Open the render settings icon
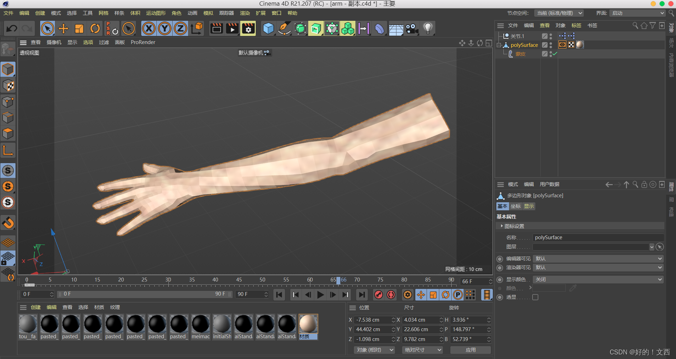This screenshot has height=359, width=676. coord(248,28)
